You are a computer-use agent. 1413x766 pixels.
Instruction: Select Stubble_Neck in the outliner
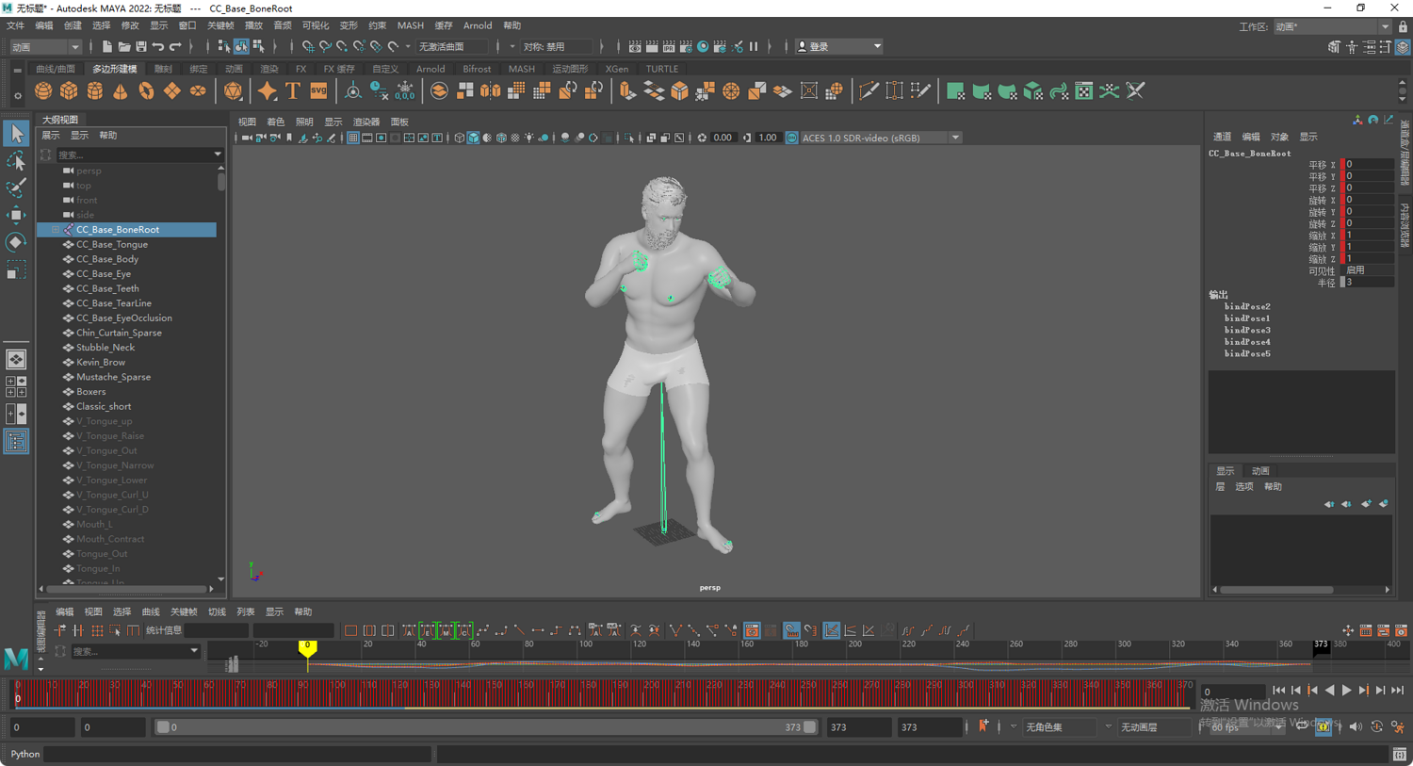[x=106, y=348]
